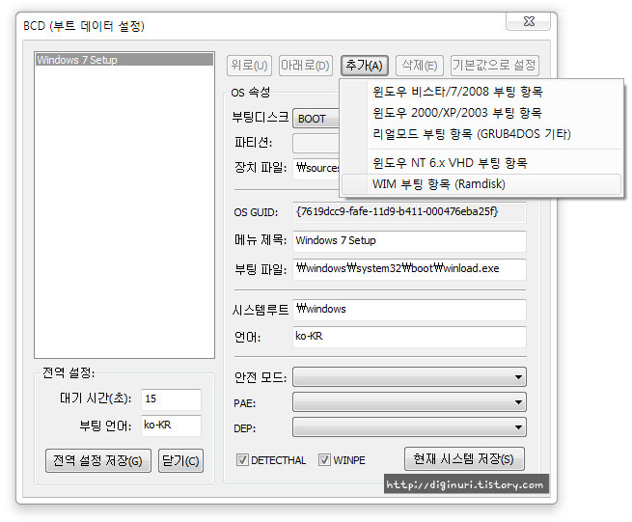Choose WIM 부팅 항목 (Ramdisk) menu entry
This screenshot has height=522, width=632.
click(481, 184)
